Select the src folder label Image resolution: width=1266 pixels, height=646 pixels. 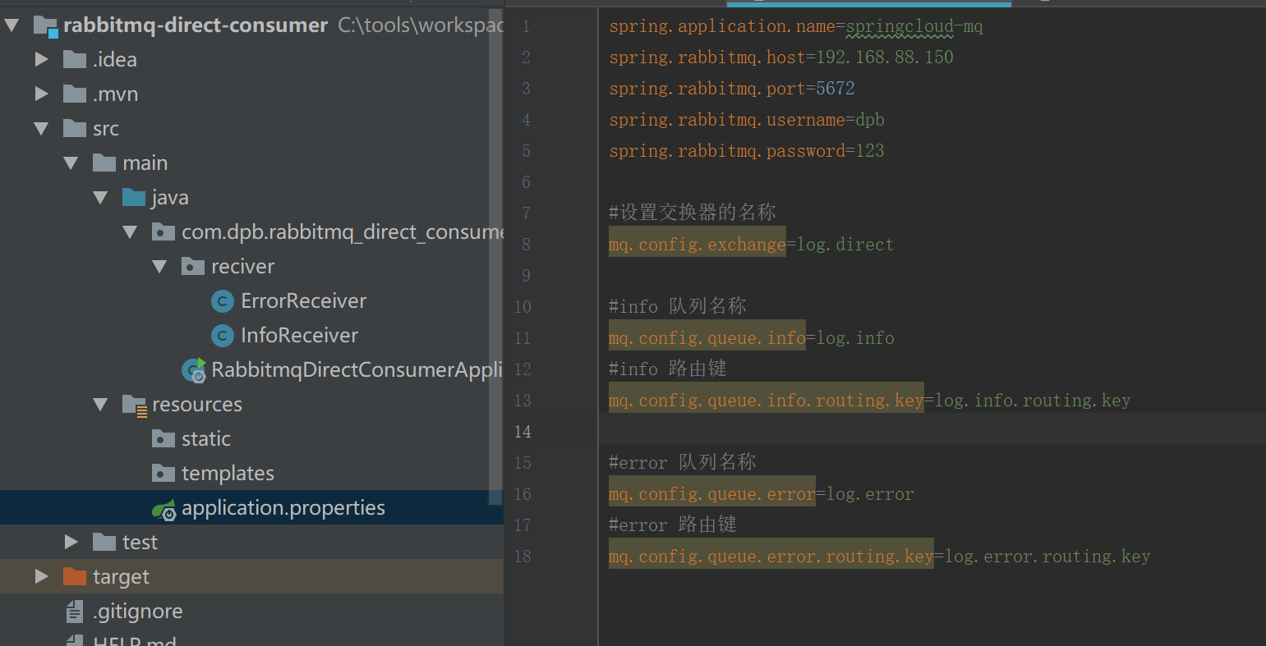pos(106,129)
